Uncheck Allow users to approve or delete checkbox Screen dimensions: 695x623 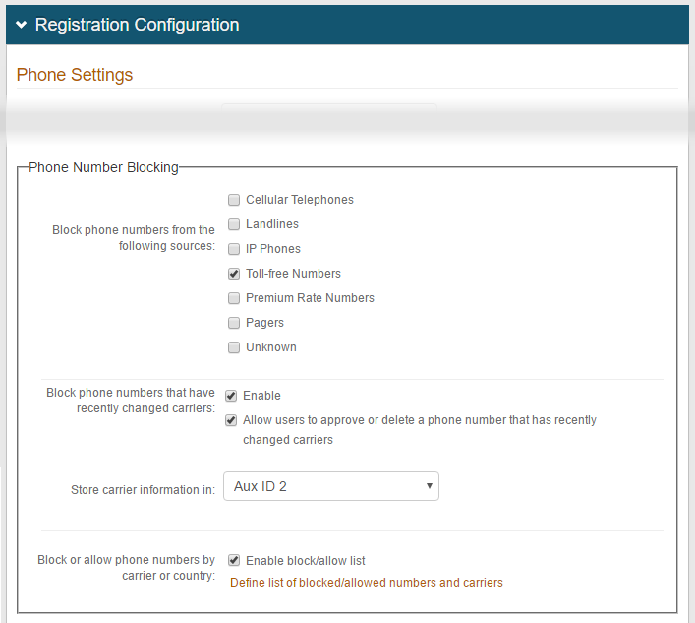click(231, 420)
